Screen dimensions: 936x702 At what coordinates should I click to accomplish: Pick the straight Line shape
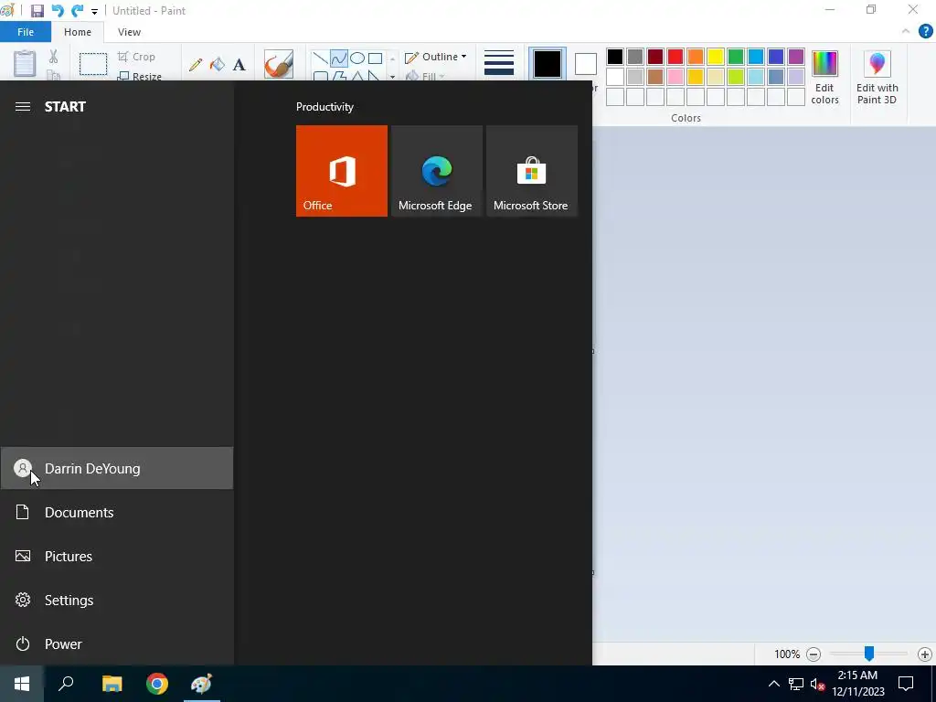point(320,58)
